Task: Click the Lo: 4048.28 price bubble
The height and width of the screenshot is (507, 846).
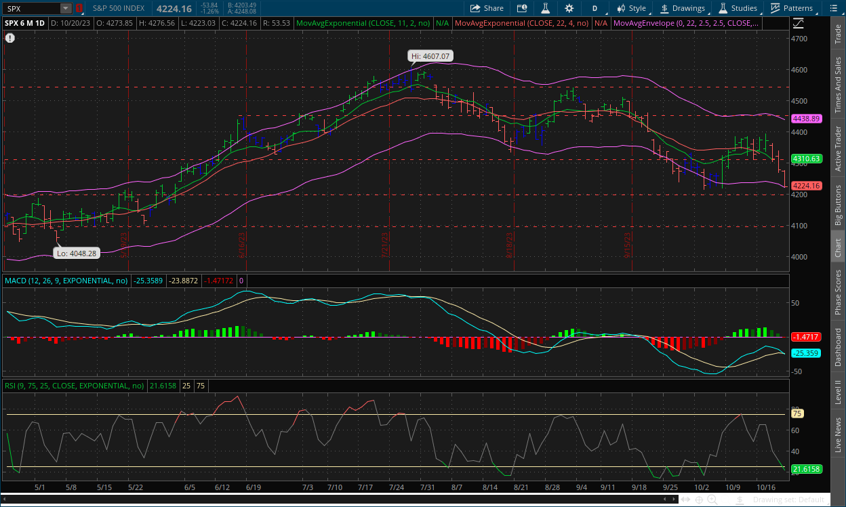Action: click(x=76, y=254)
